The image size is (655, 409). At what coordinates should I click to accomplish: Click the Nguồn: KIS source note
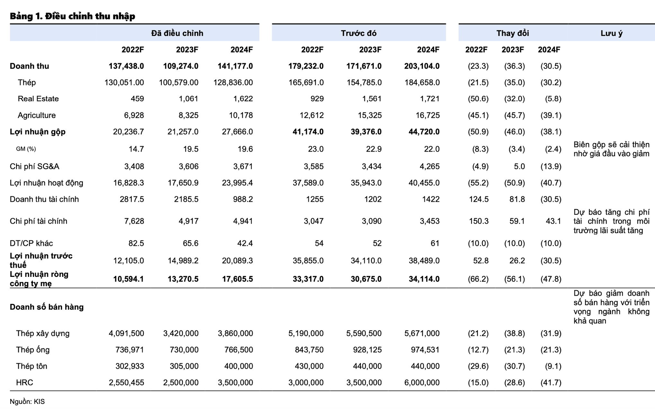pos(27,401)
